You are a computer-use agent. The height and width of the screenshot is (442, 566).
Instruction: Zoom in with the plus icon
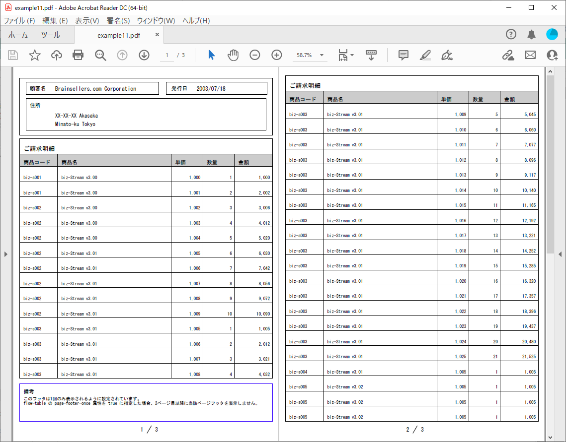277,55
